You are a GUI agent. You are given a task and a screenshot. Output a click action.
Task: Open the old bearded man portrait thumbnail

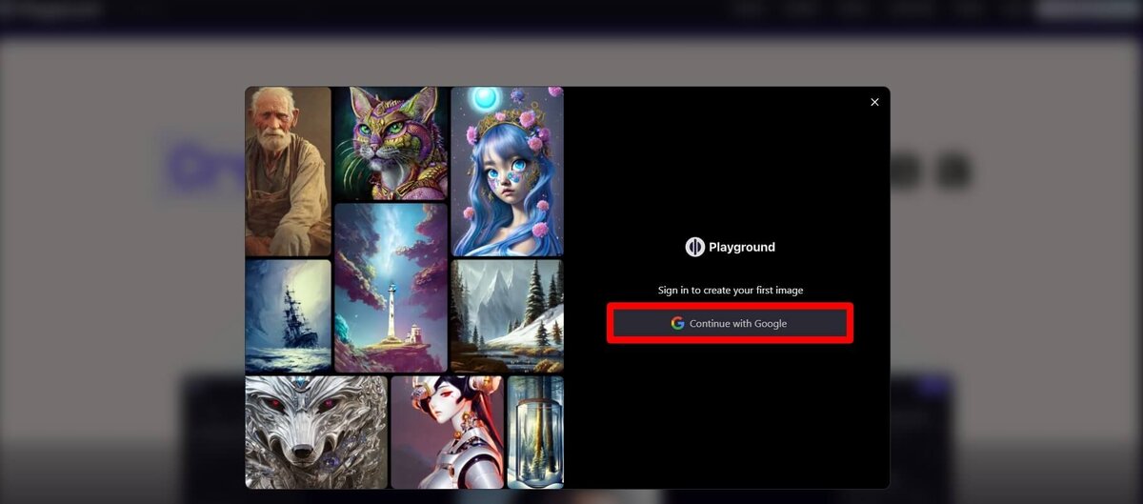pos(289,171)
